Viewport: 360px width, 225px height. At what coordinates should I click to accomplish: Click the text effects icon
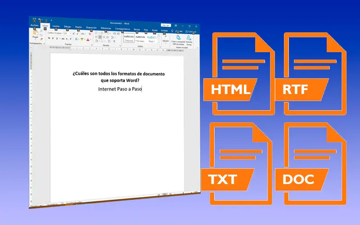tap(76, 39)
